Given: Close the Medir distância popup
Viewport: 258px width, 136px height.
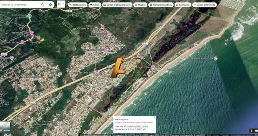Looking at the screenshot, I should pos(154,118).
